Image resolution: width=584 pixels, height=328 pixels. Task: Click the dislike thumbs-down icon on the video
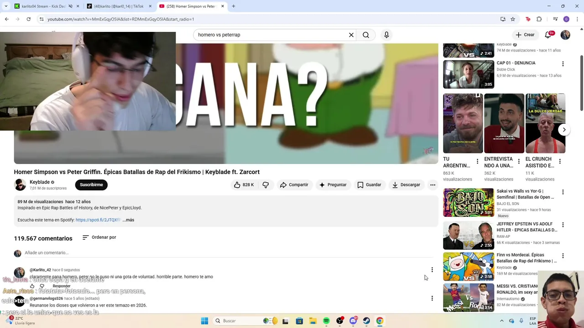pos(266,185)
